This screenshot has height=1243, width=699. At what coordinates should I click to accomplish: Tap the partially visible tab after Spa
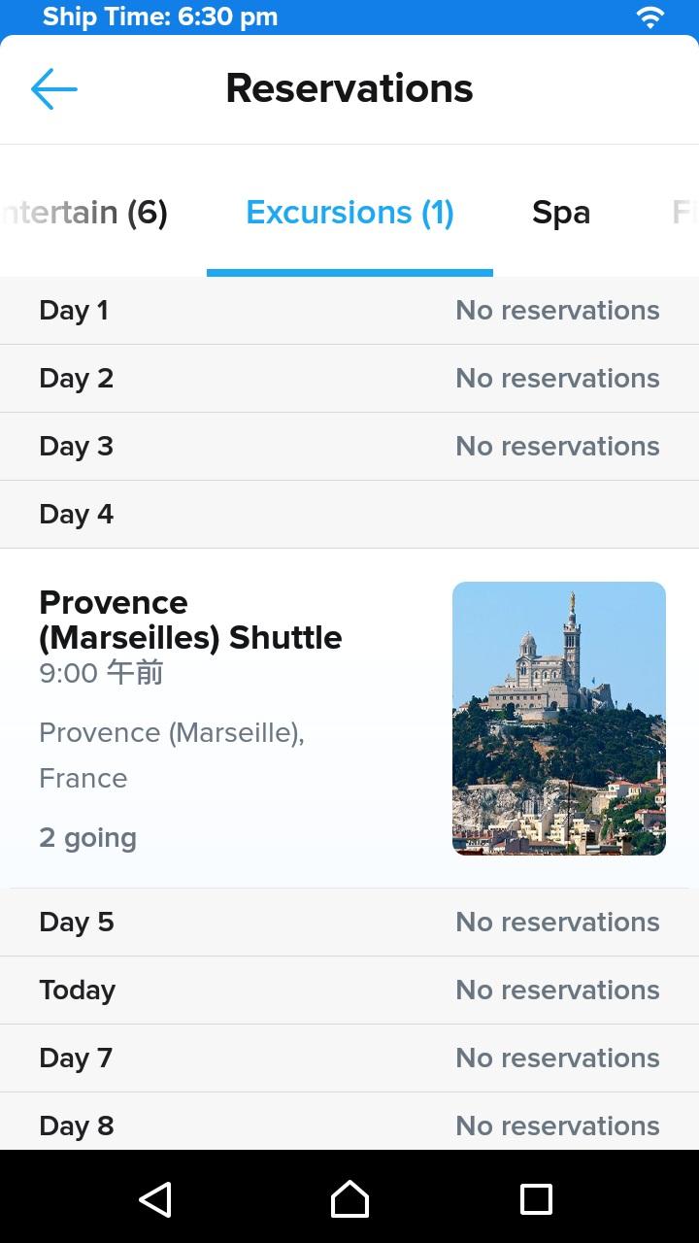pyautogui.click(x=683, y=213)
